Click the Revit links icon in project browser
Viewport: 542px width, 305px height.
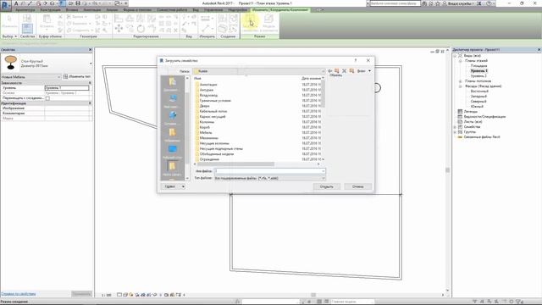460,137
